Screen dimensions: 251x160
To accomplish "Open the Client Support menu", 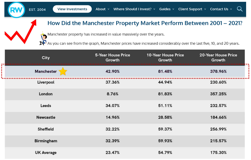I will point(192,9).
